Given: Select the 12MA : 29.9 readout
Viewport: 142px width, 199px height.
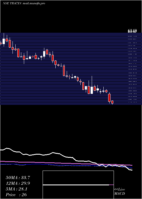Looking at the screenshot, I should [x=18, y=183].
